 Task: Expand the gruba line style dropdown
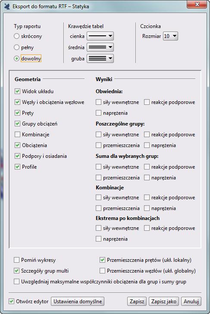tap(100, 59)
